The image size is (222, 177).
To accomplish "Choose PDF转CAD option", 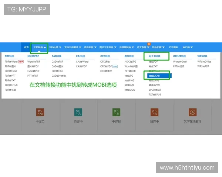I will 57,71.
